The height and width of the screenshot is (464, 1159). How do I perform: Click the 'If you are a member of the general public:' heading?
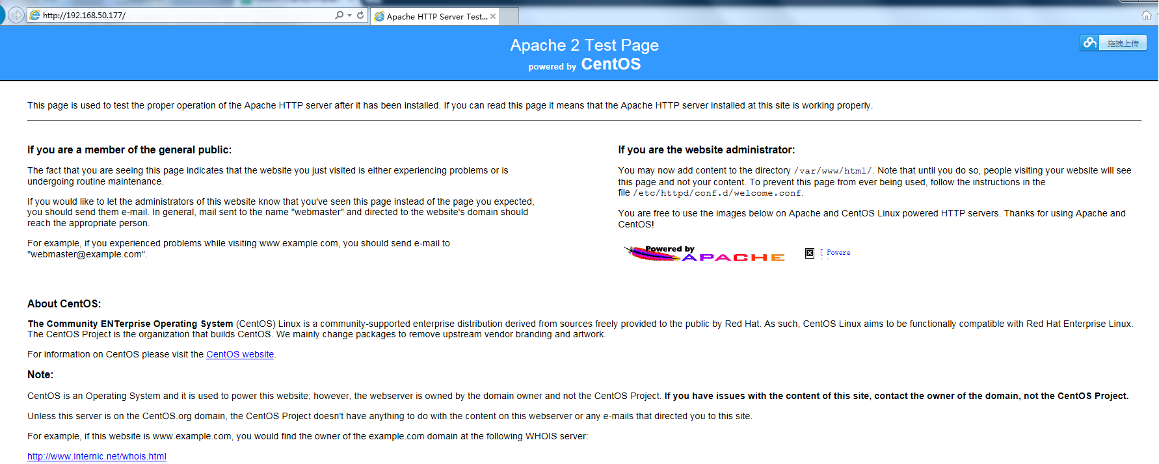point(129,149)
